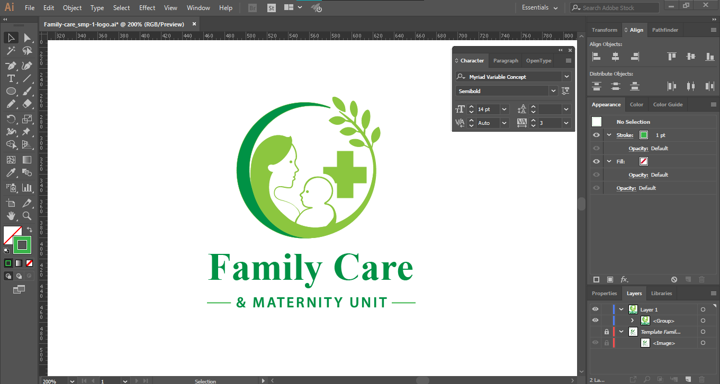Click the Stroke label in Appearance panel
The height and width of the screenshot is (384, 720).
625,135
